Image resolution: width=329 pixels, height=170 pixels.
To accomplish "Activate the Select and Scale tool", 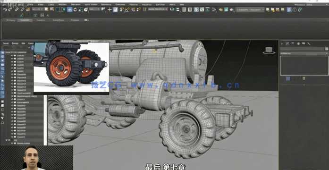I will click(81, 9).
